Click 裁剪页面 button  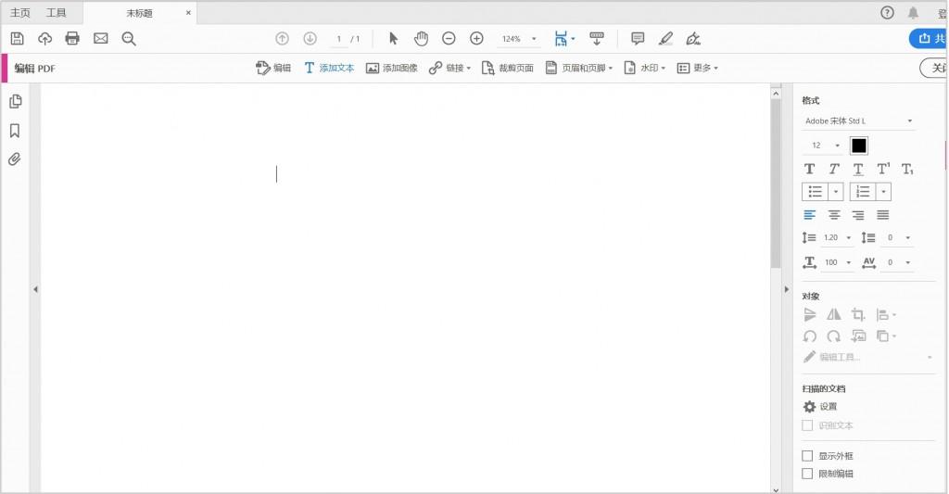coord(507,68)
